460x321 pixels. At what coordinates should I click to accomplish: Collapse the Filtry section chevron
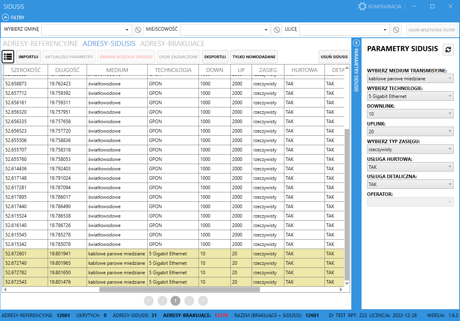(x=6, y=17)
